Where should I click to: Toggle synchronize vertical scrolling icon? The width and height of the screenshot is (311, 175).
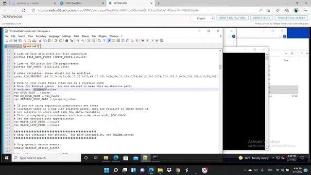click(x=88, y=40)
